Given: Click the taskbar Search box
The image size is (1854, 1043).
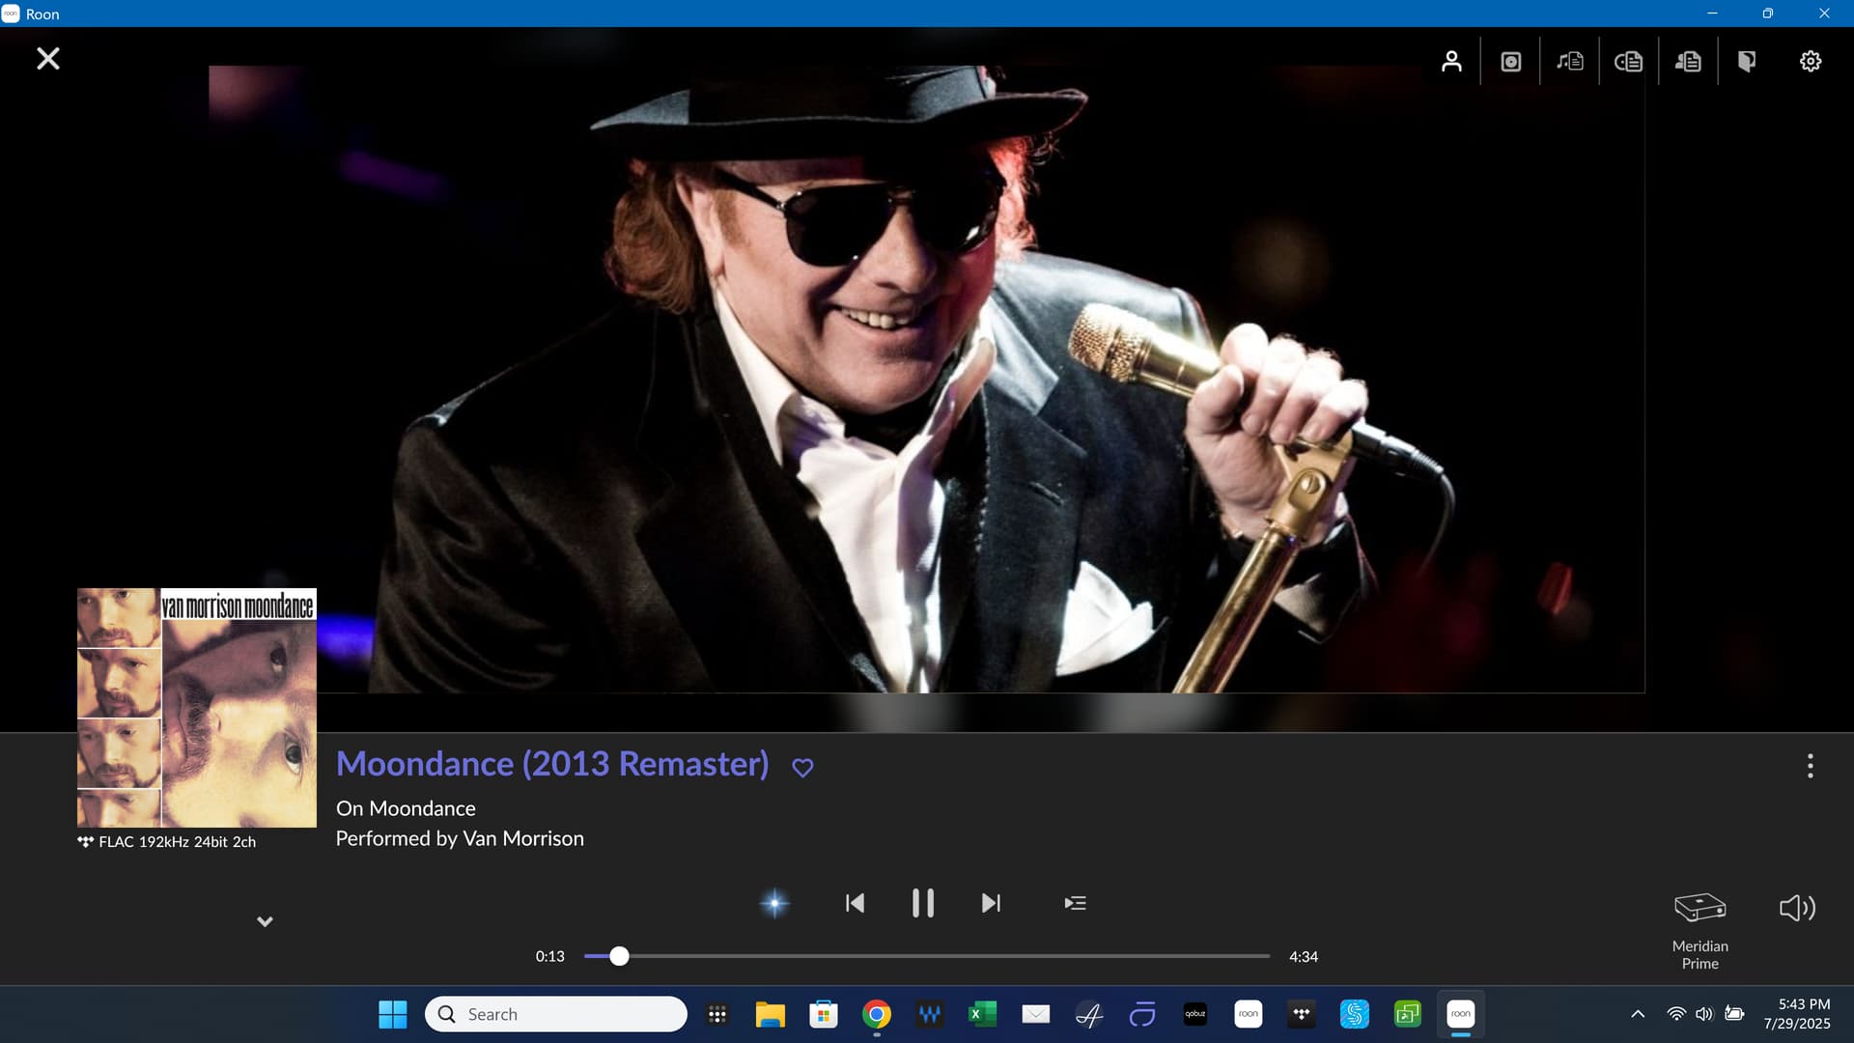Looking at the screenshot, I should [556, 1014].
